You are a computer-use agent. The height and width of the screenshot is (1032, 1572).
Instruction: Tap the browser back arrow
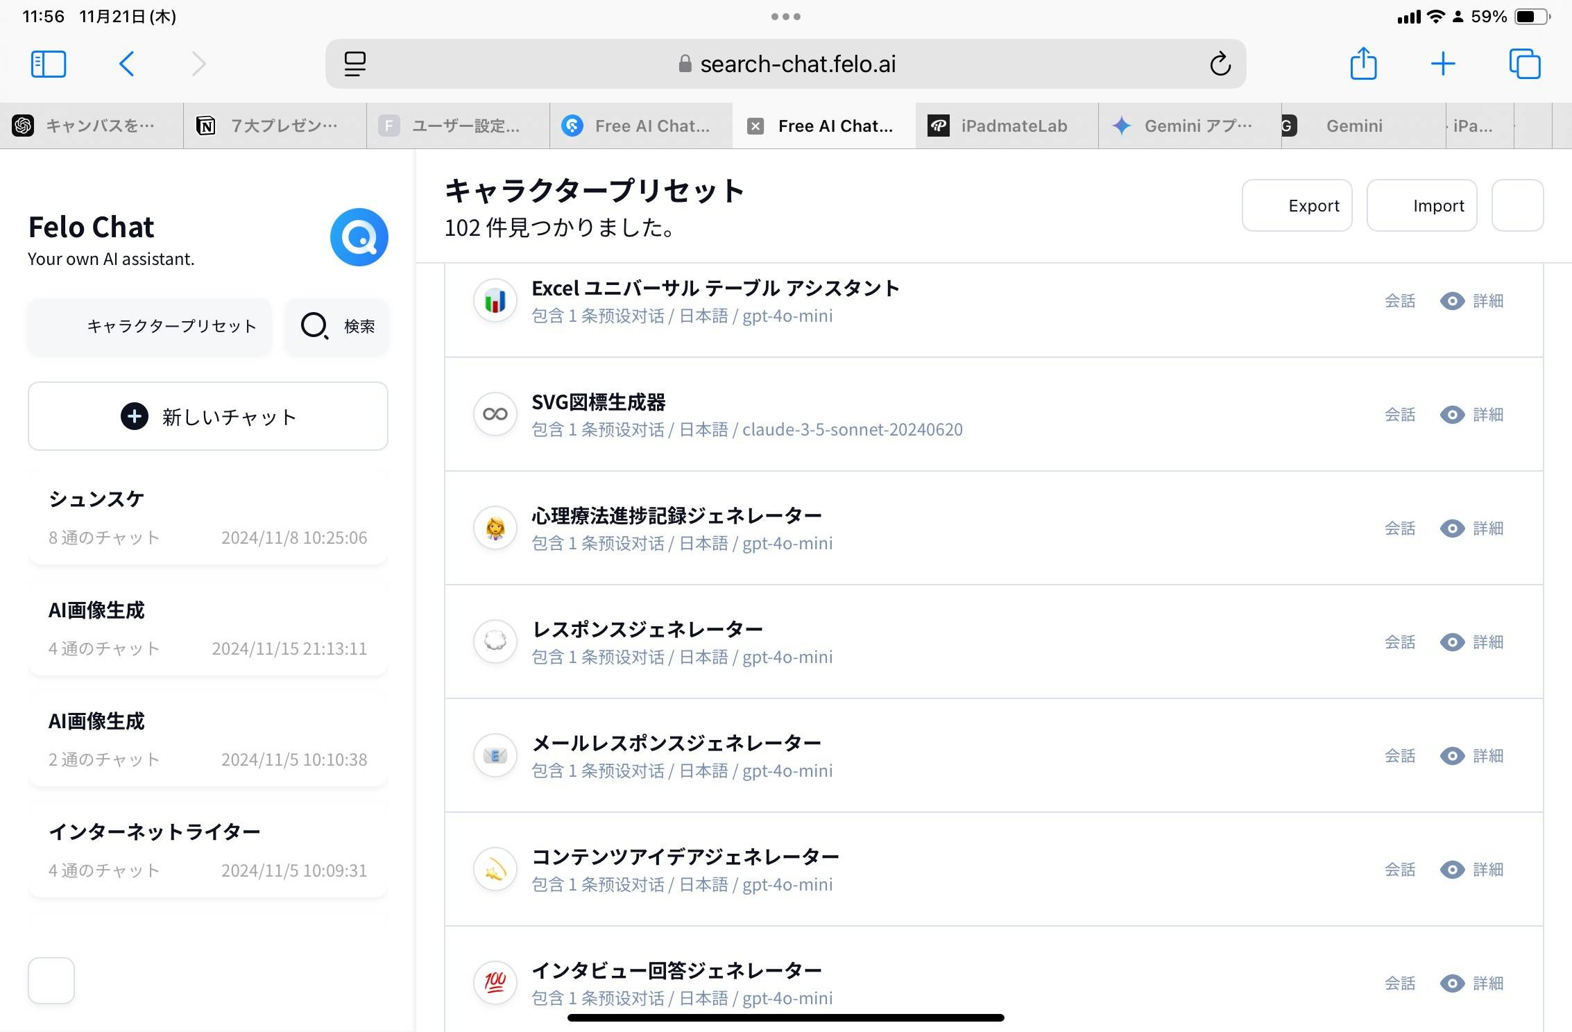tap(126, 64)
